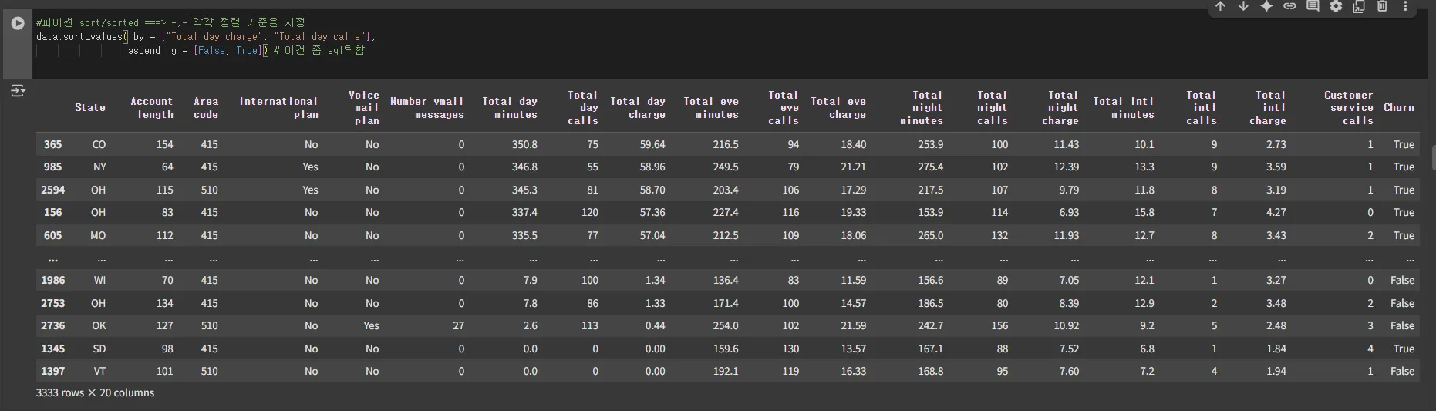Click the "Total eve calls" header
This screenshot has height=411, width=1436.
(784, 108)
